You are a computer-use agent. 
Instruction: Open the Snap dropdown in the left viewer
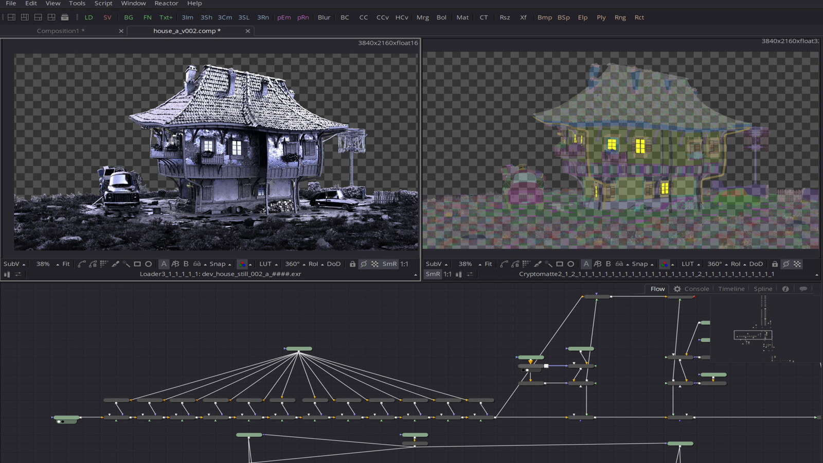tap(220, 263)
